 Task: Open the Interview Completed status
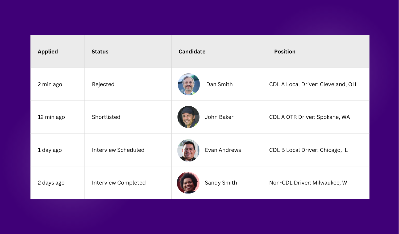tap(119, 183)
